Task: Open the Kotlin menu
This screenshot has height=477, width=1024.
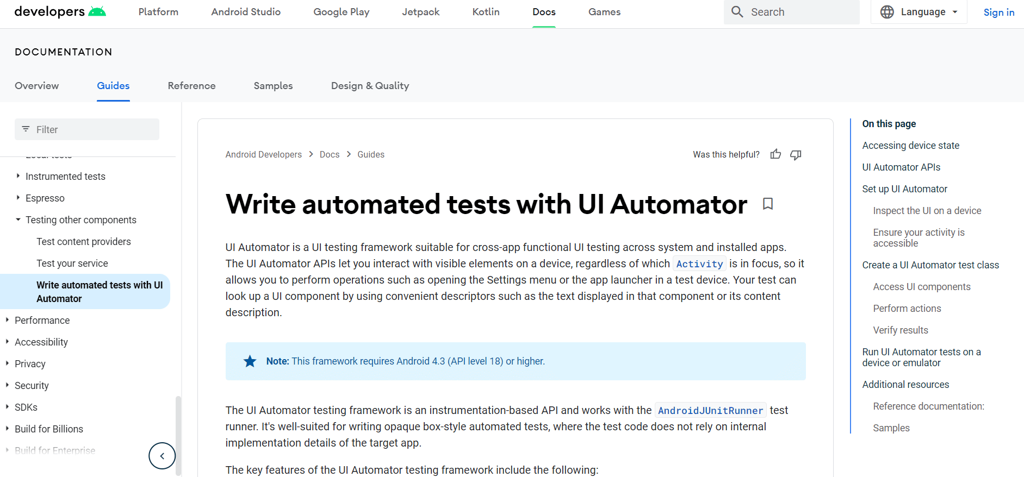Action: click(486, 11)
